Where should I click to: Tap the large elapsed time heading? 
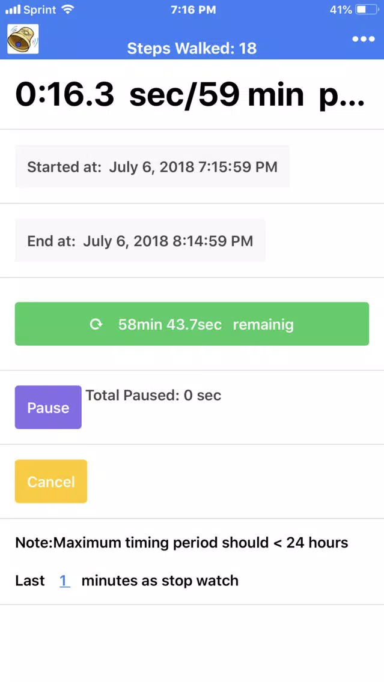[189, 94]
